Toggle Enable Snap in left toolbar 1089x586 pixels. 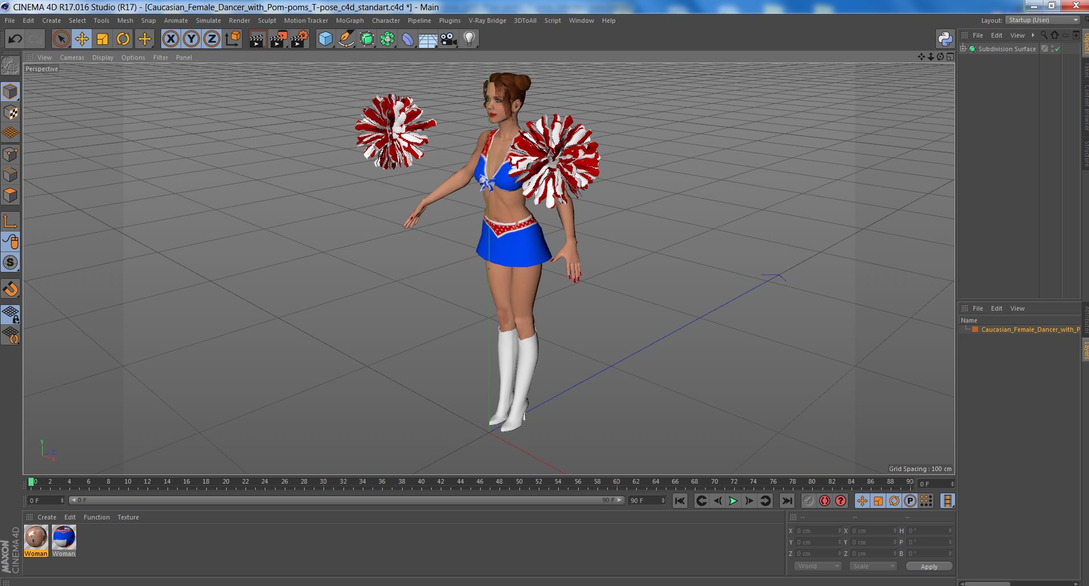10,262
